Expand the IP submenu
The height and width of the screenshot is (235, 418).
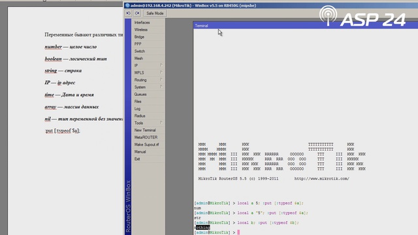click(148, 65)
